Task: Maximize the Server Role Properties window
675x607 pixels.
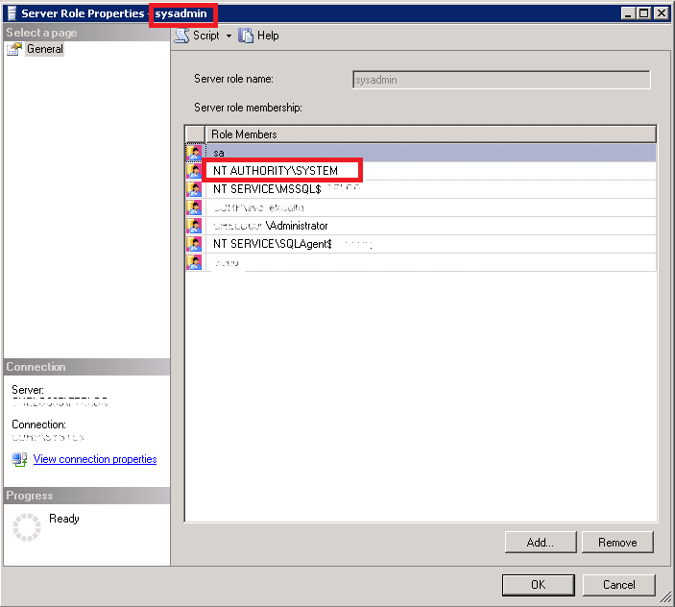Action: tap(643, 13)
